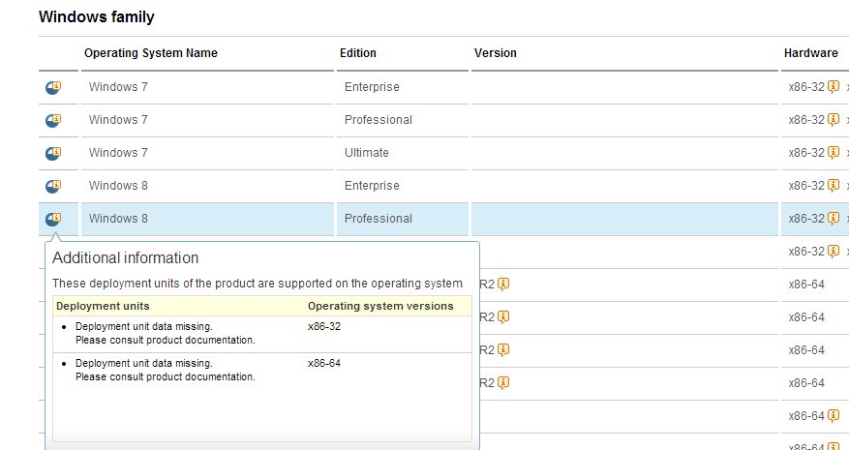Select the highlighted Windows 8 Professional row name

(118, 219)
